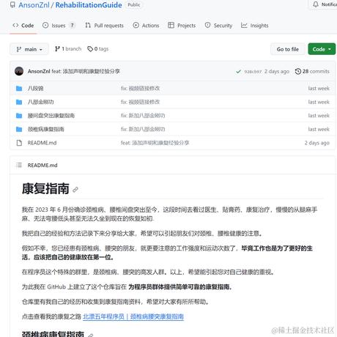Open commit message of 颈椎病康复指南 row

tap(143, 129)
